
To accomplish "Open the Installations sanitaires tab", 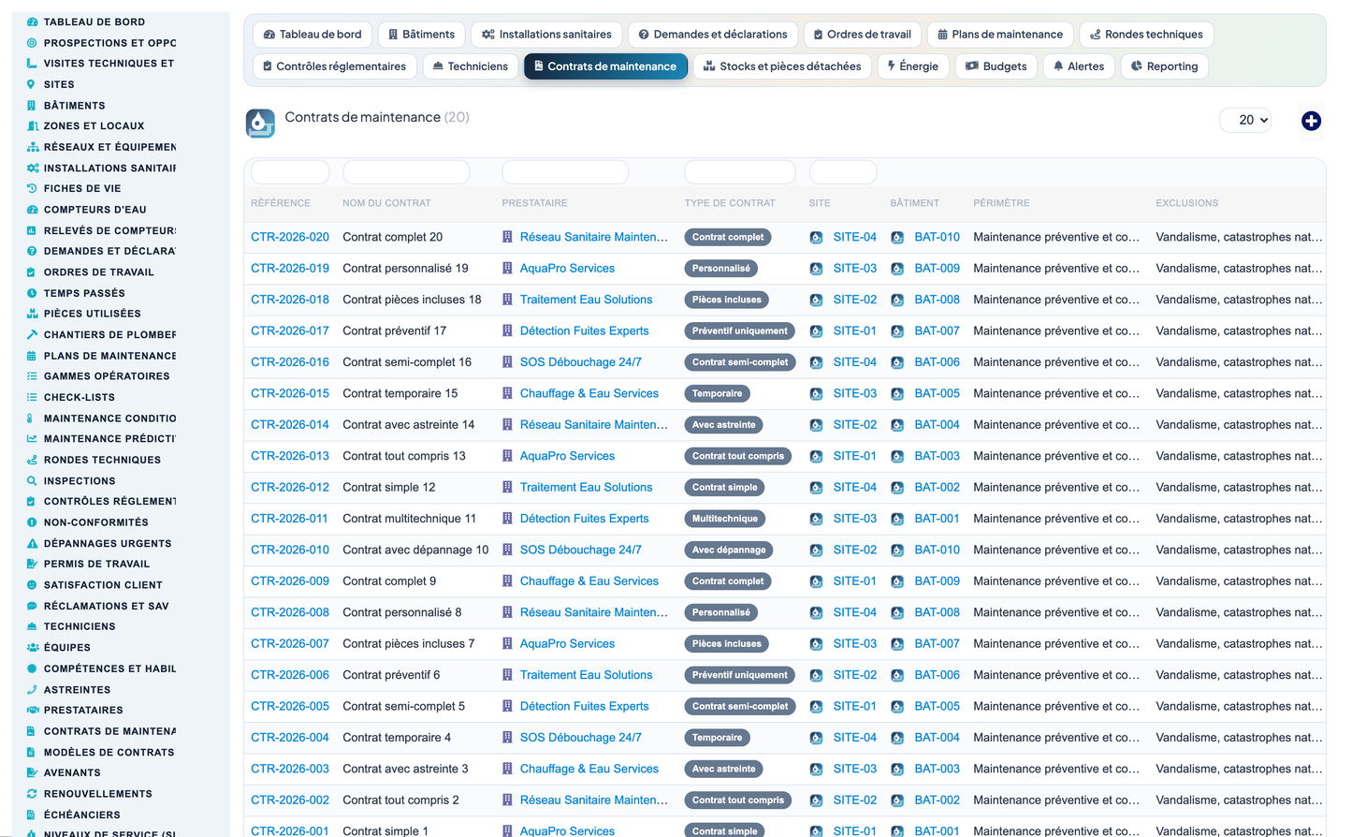I will [546, 35].
